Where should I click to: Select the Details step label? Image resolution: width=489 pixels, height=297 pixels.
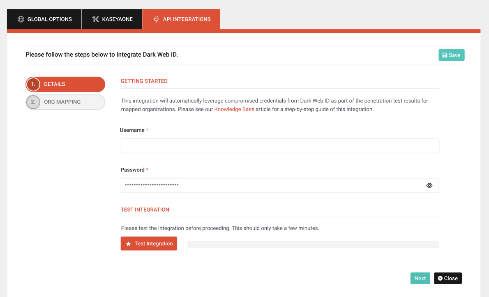(x=55, y=84)
